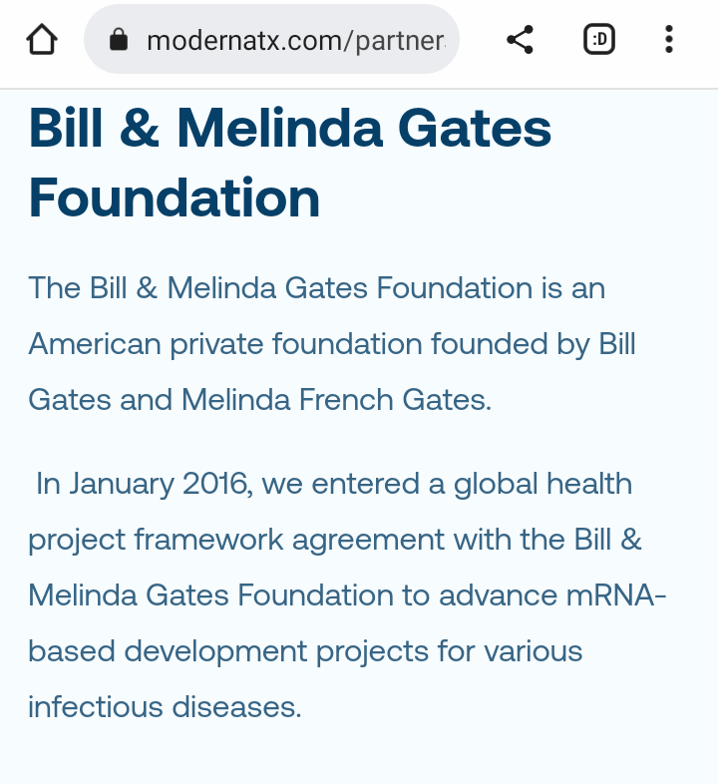Open the three-dot browser menu
Screen dimensions: 718x784
coord(668,40)
